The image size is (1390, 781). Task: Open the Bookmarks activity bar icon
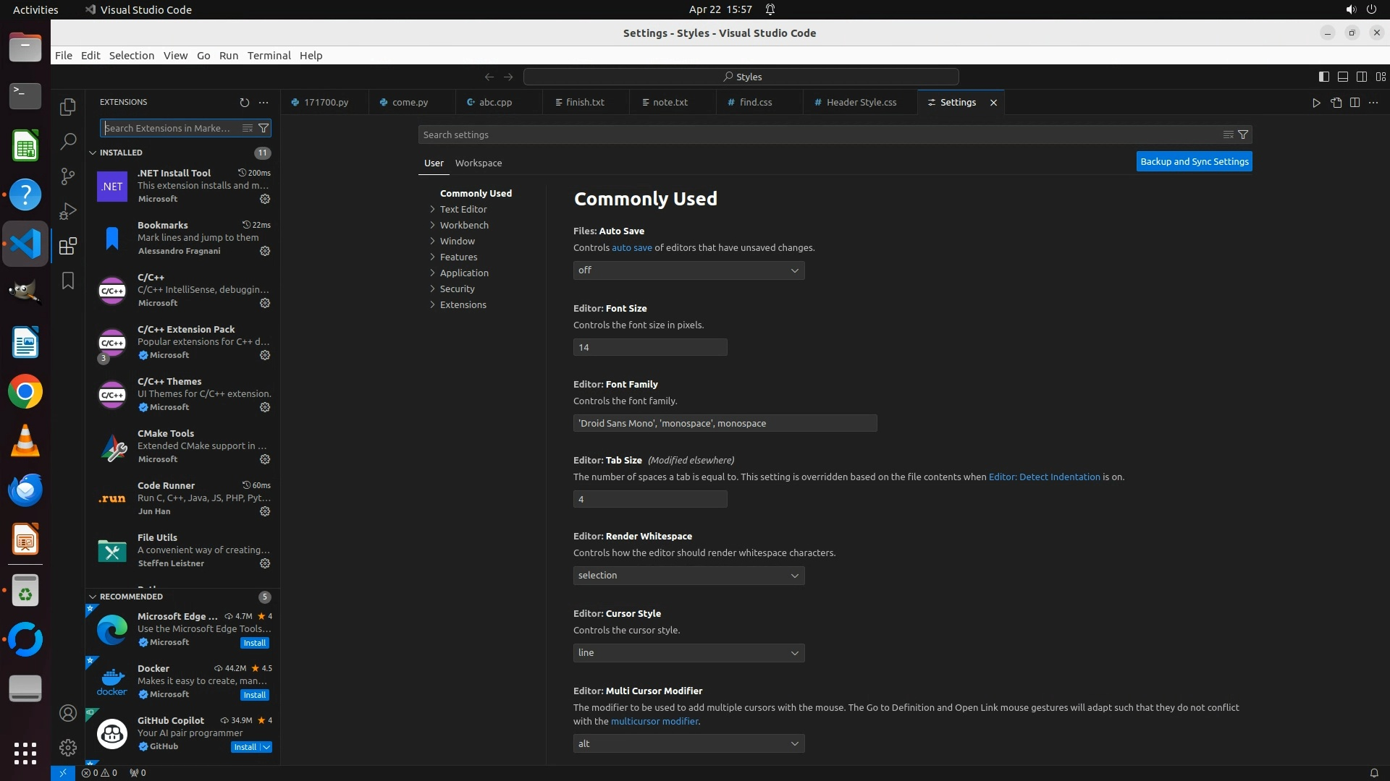(x=67, y=281)
